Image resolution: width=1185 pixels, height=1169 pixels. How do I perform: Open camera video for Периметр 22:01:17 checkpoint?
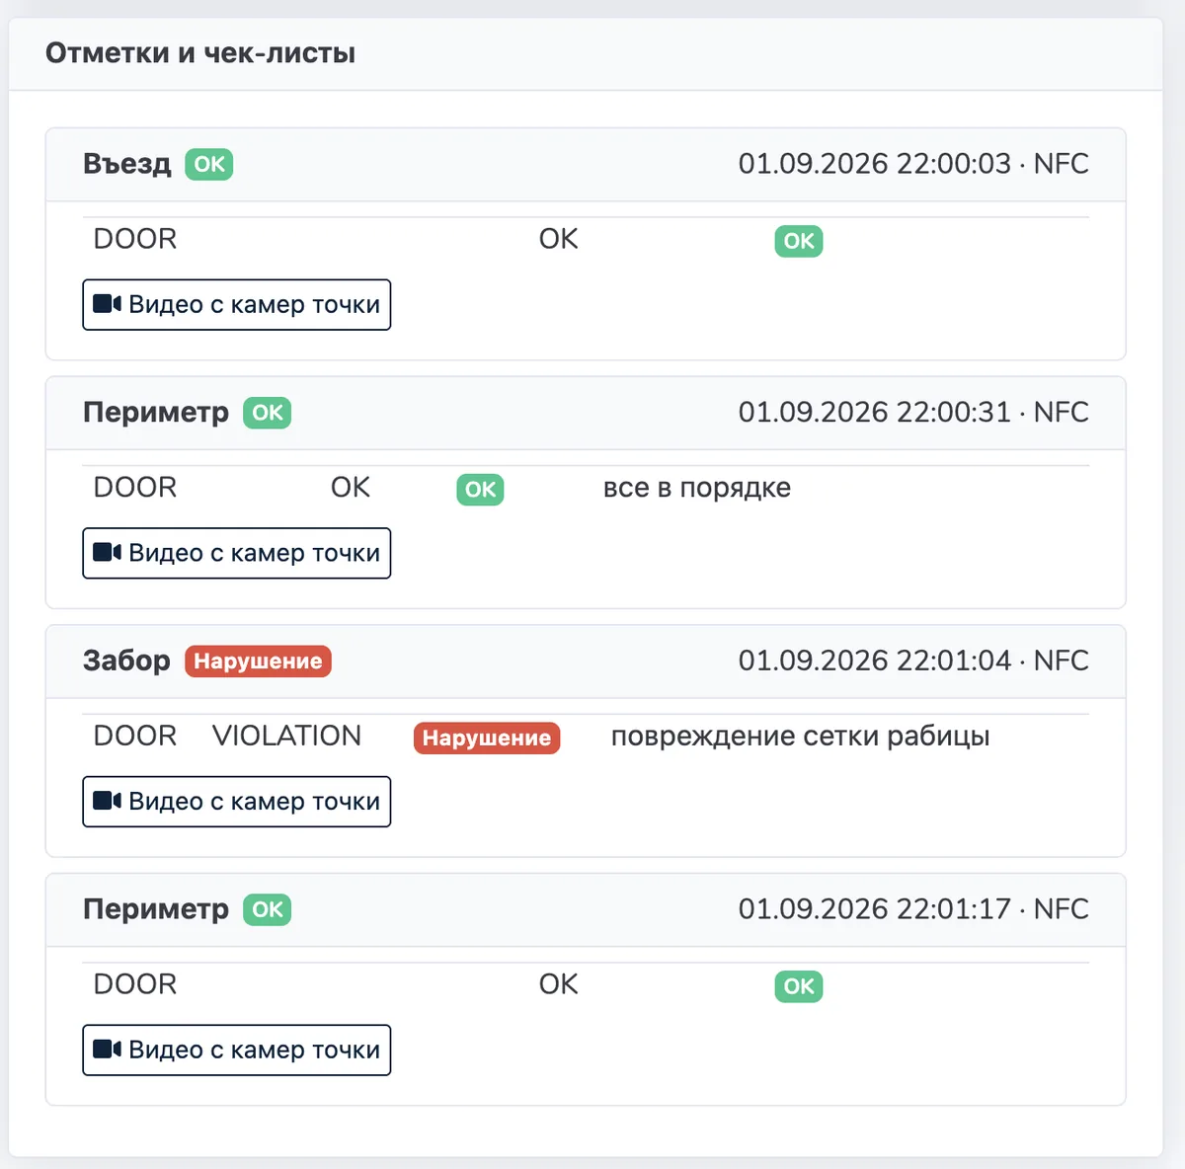coord(237,1050)
